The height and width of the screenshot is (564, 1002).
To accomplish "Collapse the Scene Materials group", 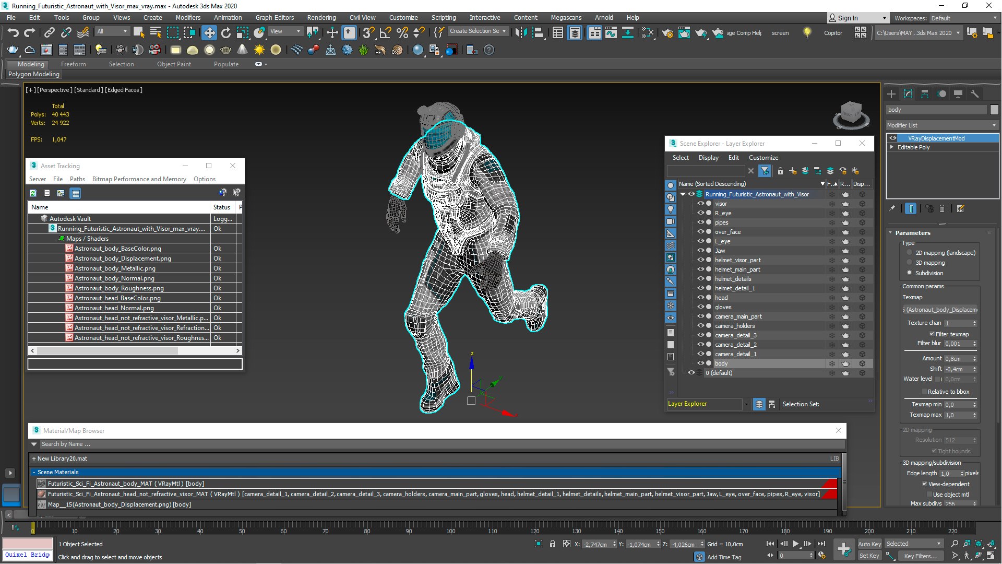I will pyautogui.click(x=34, y=472).
